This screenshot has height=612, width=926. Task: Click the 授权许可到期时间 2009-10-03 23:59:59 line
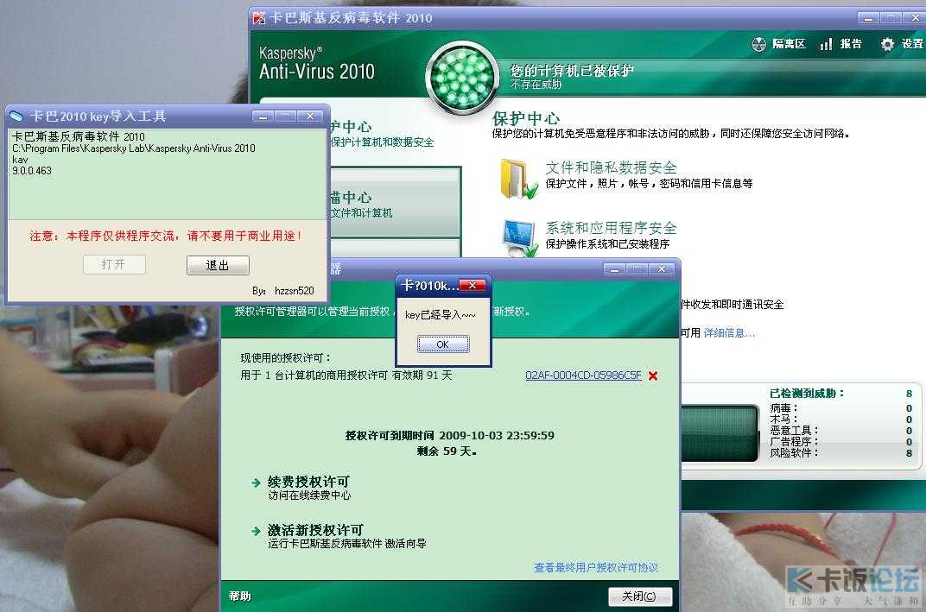449,436
